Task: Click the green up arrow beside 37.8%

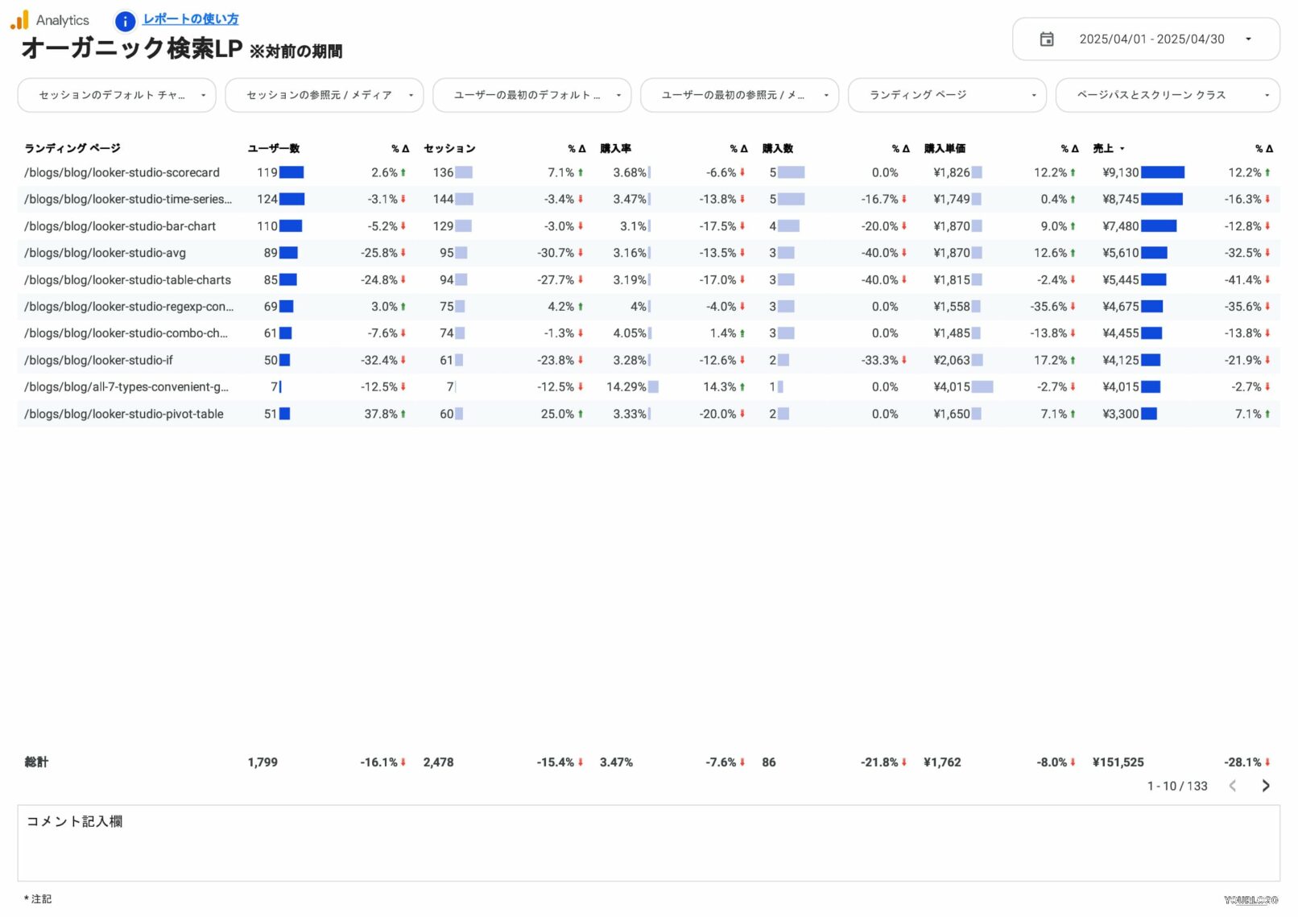Action: click(403, 414)
